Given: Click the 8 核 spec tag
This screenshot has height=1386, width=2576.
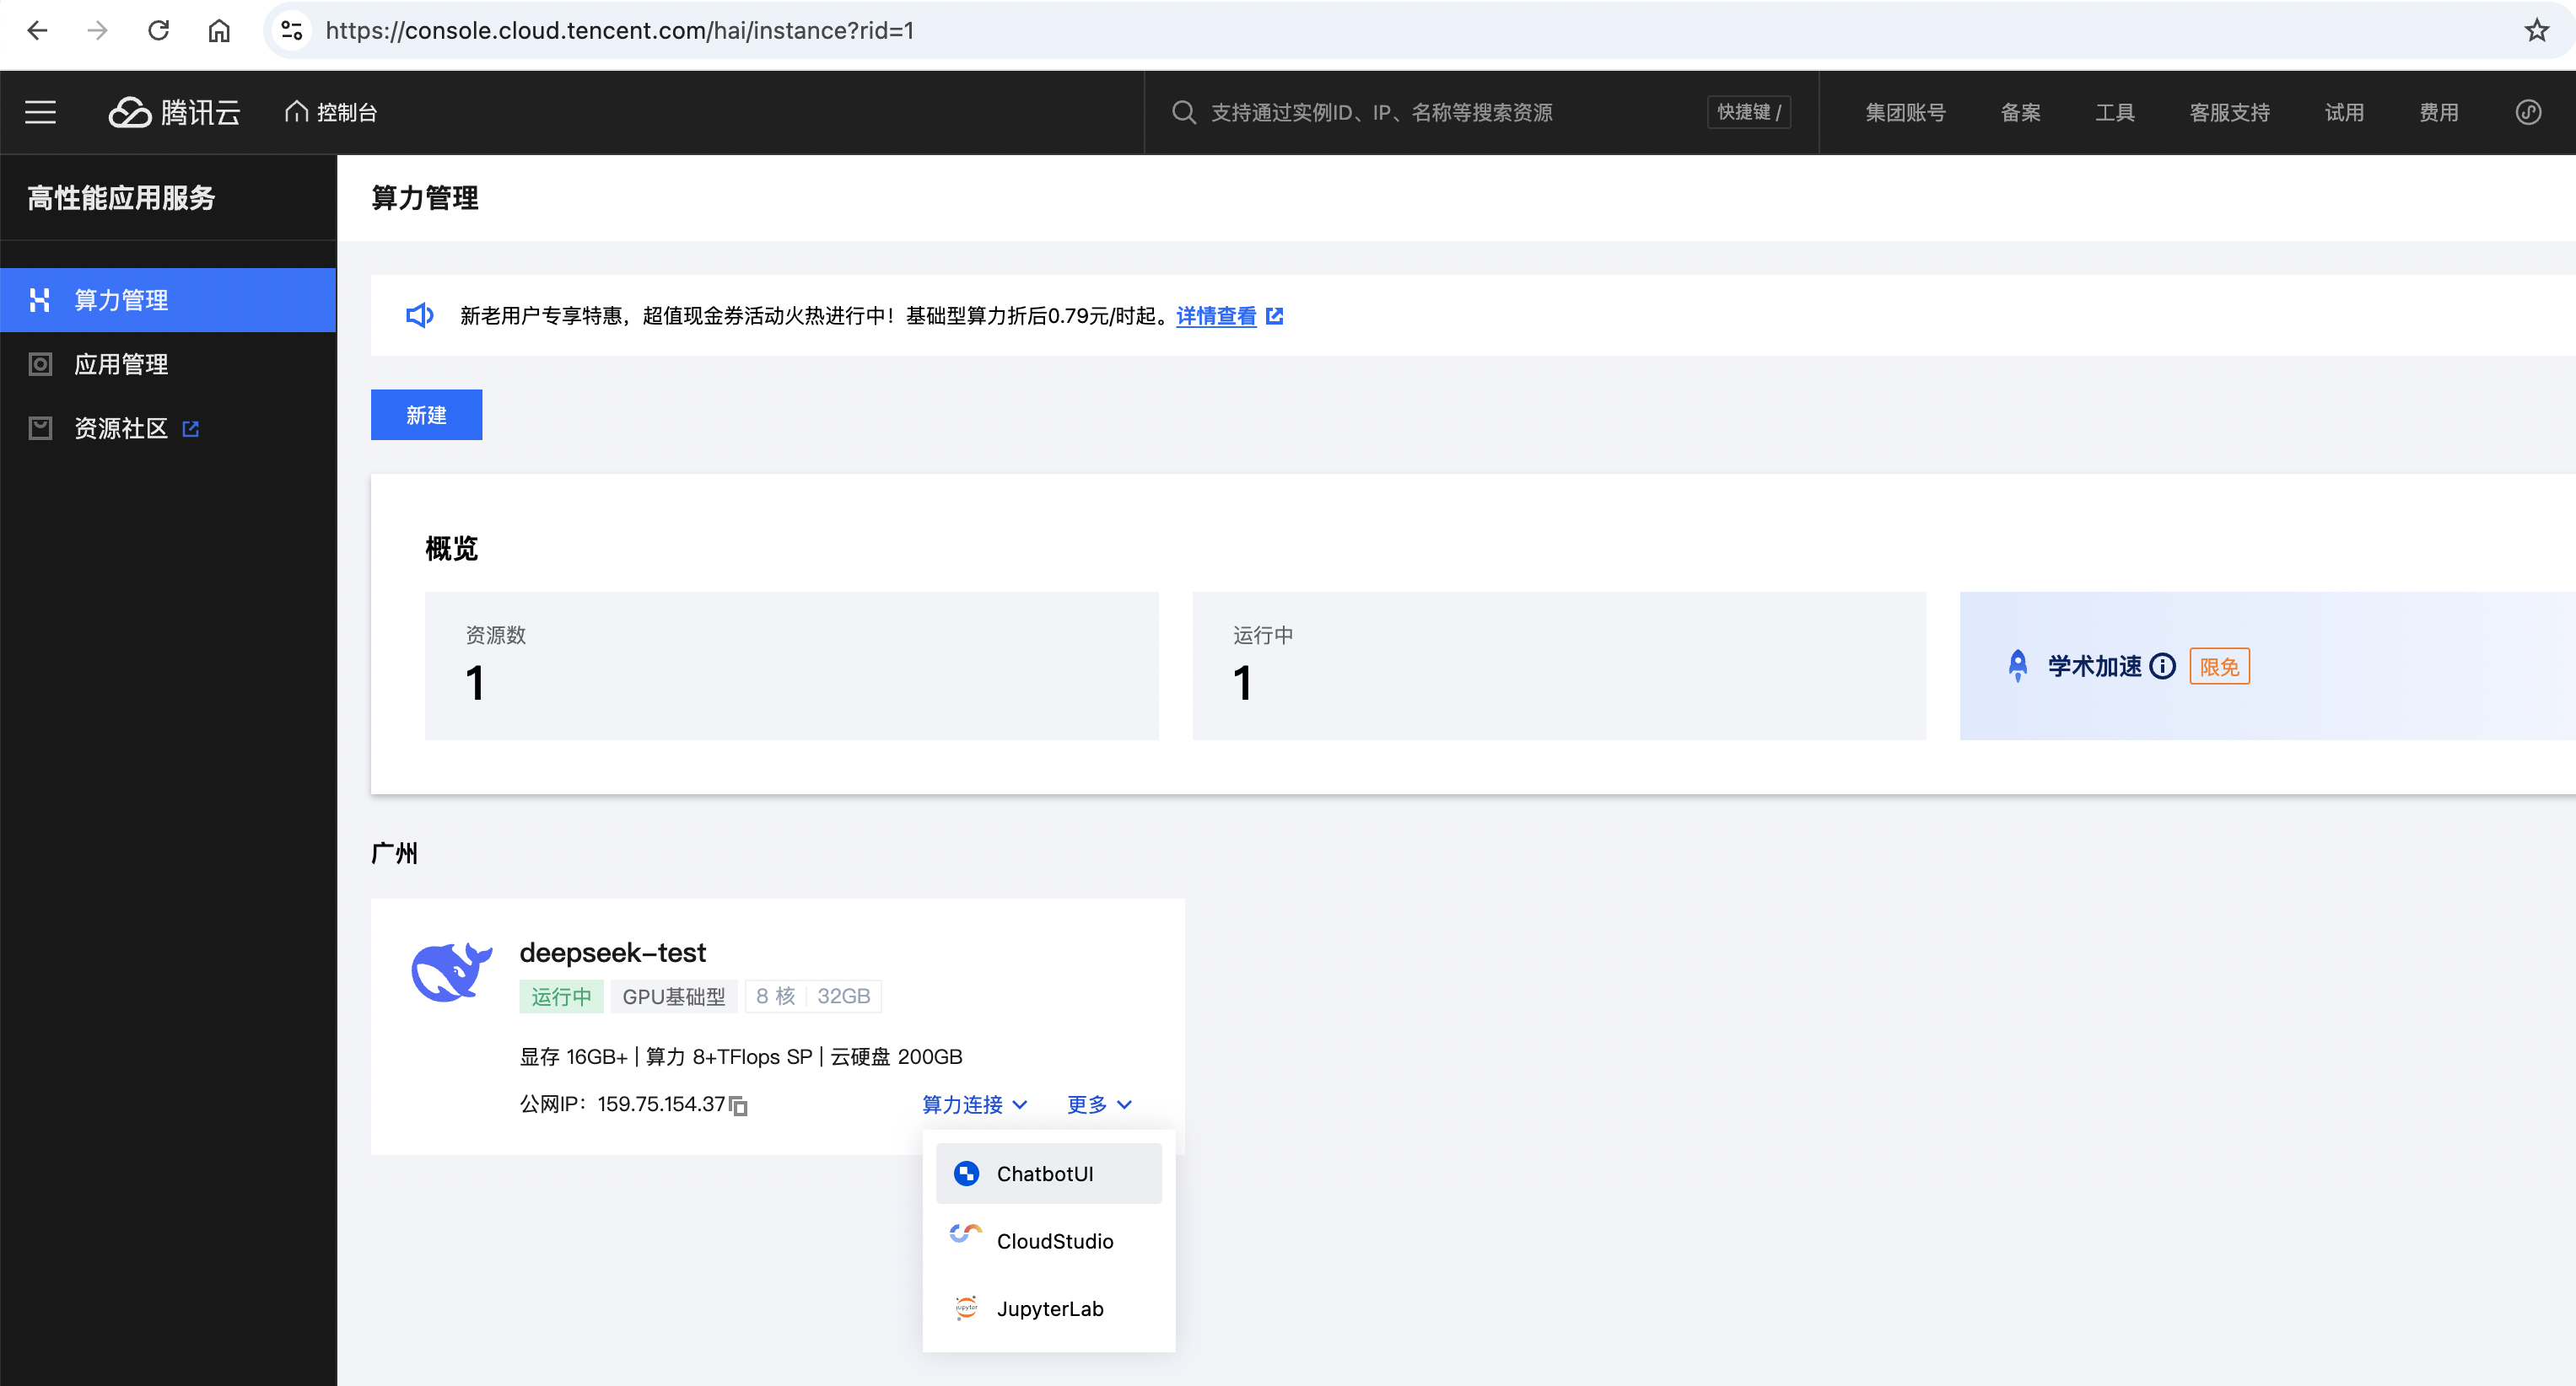Looking at the screenshot, I should (775, 997).
